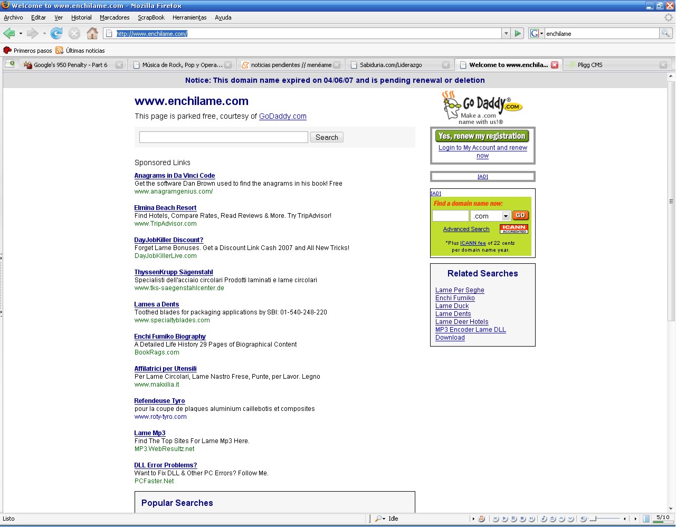Mute the status bar player speaker icon
This screenshot has width=676, height=527.
click(583, 519)
